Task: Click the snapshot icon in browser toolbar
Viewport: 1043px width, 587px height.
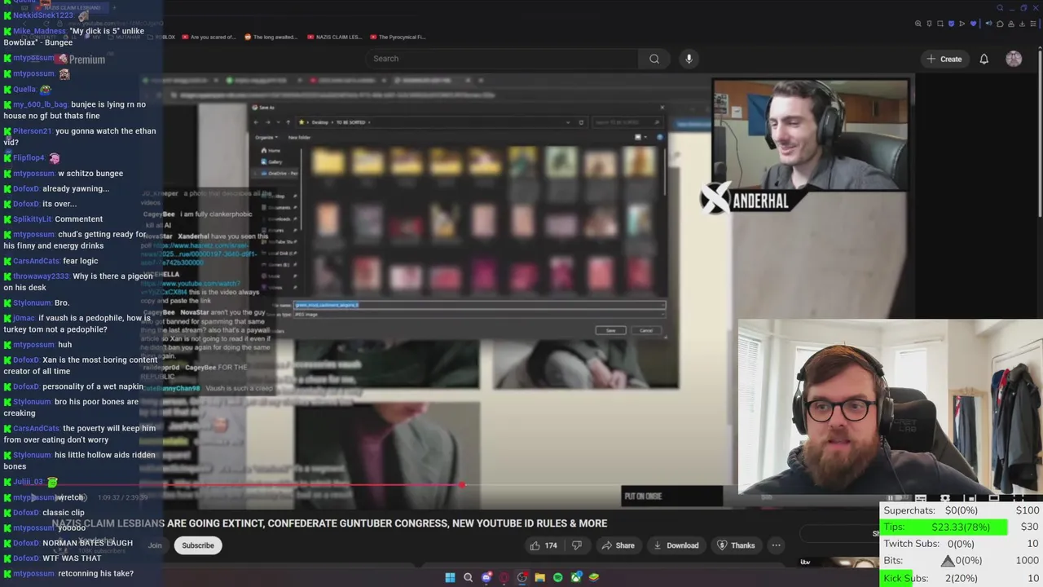Action: click(940, 24)
